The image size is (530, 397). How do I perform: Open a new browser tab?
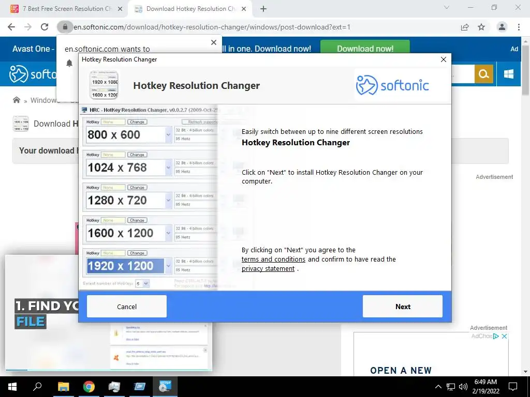[263, 9]
